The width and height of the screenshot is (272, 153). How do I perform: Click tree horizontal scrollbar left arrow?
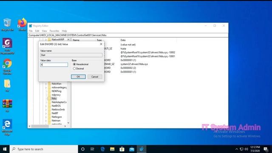pos(29,126)
